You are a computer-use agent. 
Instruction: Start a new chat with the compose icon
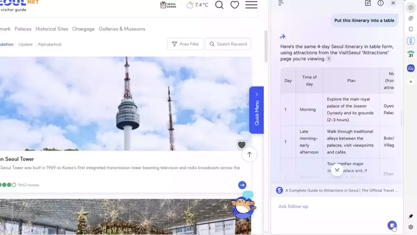pyautogui.click(x=368, y=3)
